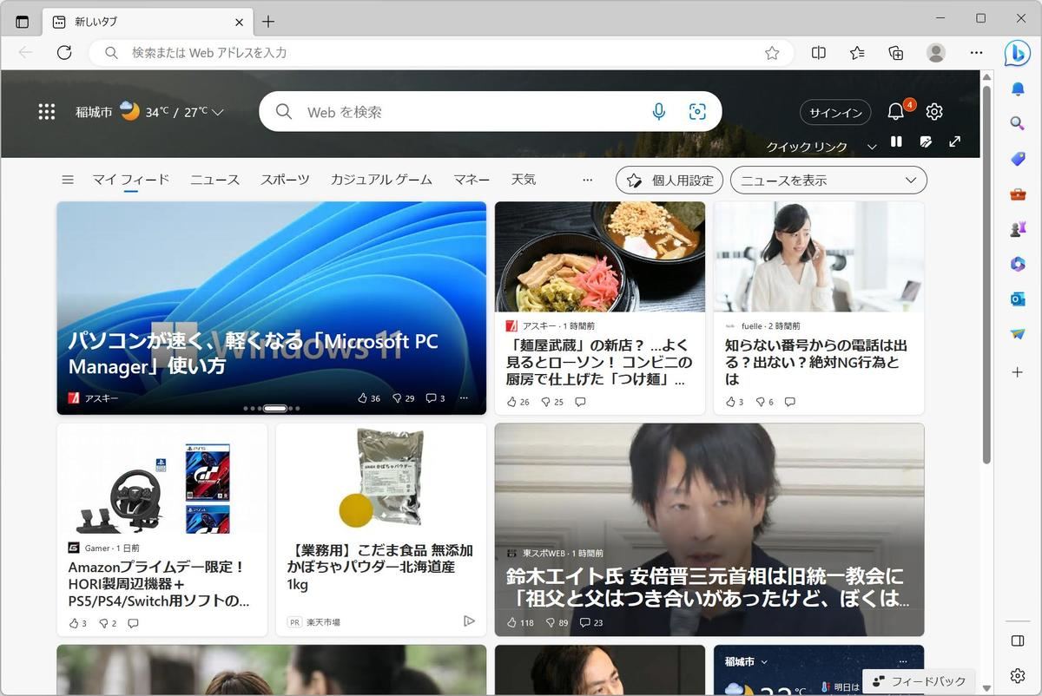Like the Microsoft PC Manager article

pyautogui.click(x=369, y=398)
